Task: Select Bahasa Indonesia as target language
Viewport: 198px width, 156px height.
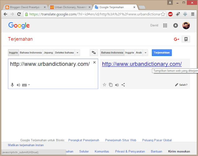Action: pyautogui.click(x=112, y=53)
